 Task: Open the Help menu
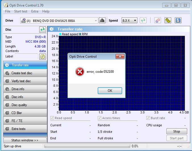coord(46,11)
